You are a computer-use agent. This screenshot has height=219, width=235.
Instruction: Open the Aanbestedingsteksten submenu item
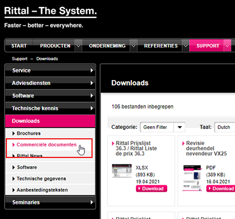coord(50,190)
